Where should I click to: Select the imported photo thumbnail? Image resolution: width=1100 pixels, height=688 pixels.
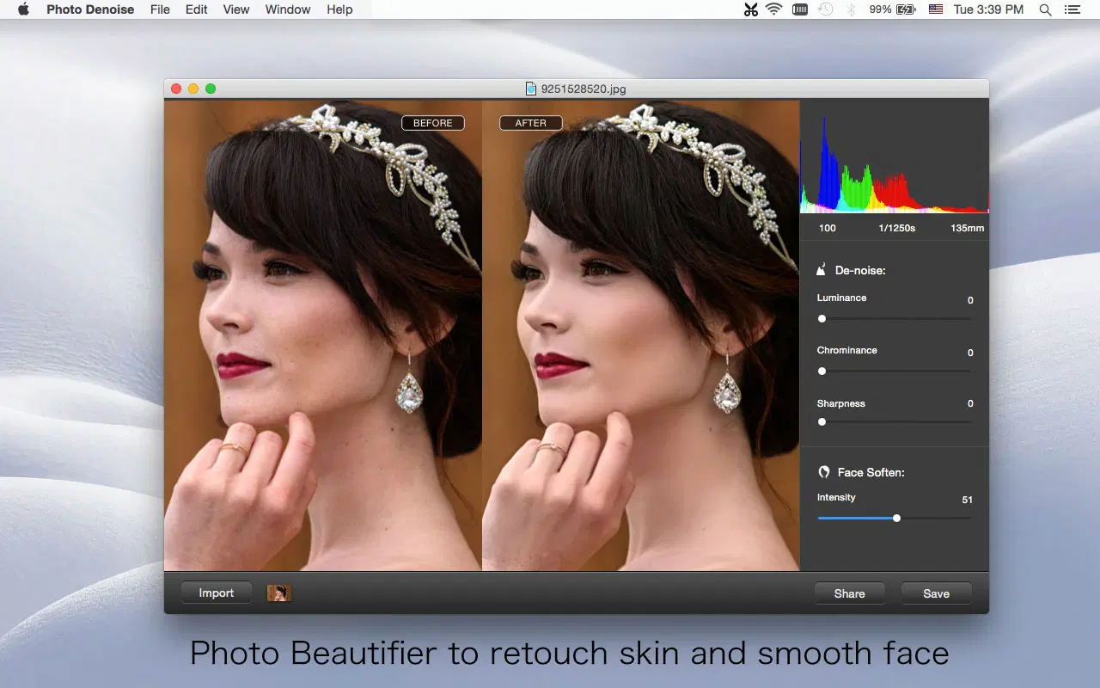[x=279, y=593]
